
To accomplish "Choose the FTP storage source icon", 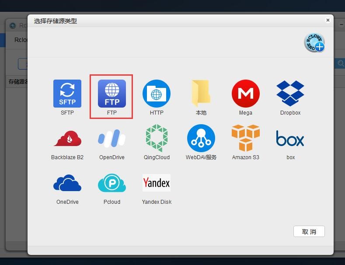I will pyautogui.click(x=112, y=94).
